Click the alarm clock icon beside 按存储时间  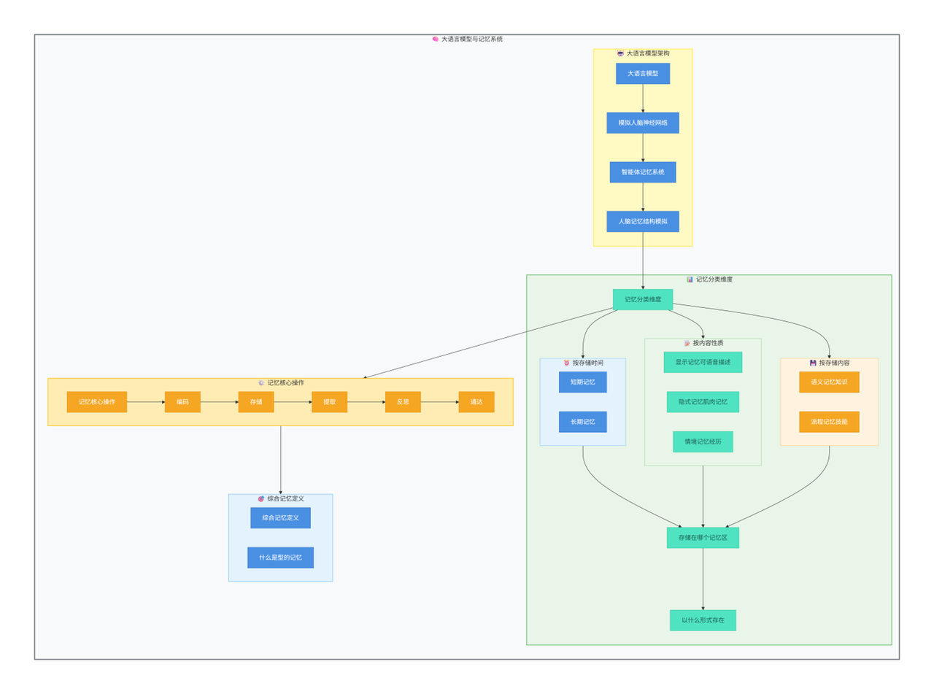coord(566,363)
